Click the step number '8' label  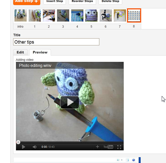point(134,26)
